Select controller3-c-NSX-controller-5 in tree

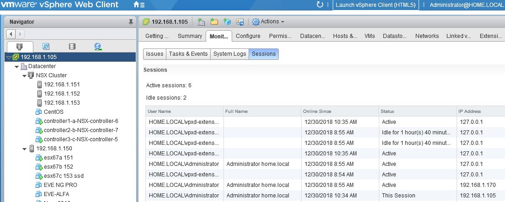(81, 139)
